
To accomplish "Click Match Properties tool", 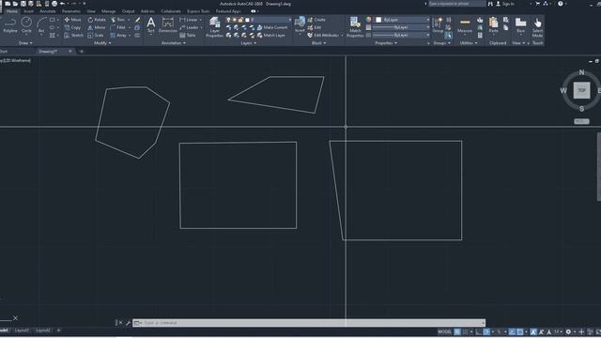I will click(355, 27).
